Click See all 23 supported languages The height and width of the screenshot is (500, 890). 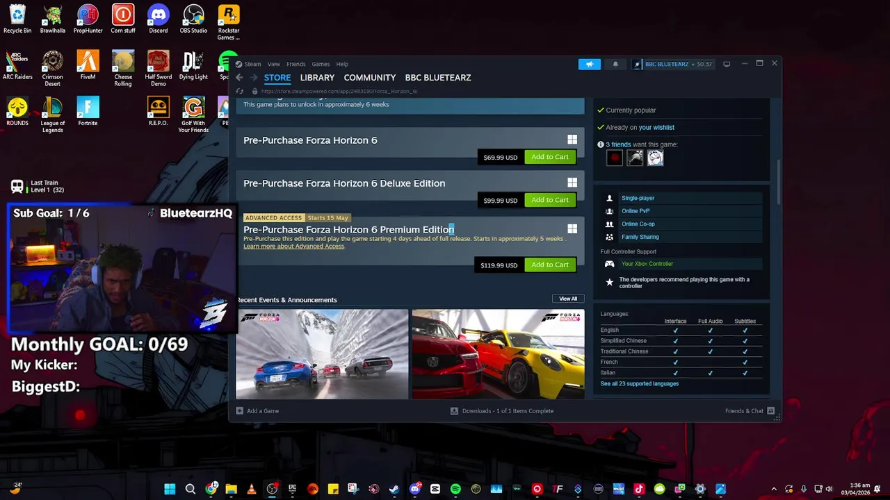[x=639, y=383]
